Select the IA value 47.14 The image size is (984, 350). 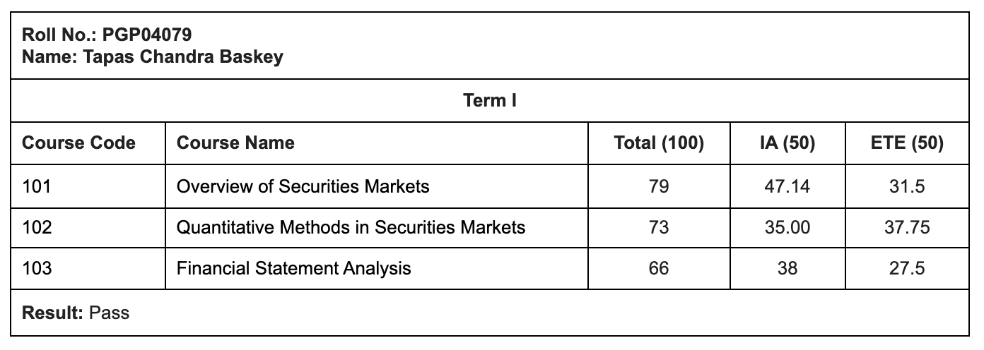click(787, 186)
